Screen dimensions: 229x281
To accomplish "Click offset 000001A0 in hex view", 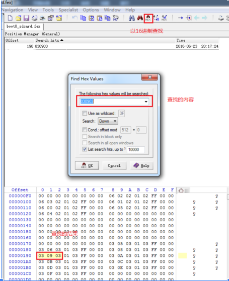I will click(x=20, y=261).
